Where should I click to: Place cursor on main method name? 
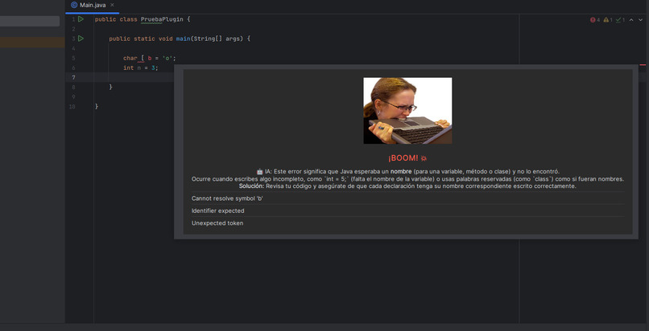coord(183,39)
